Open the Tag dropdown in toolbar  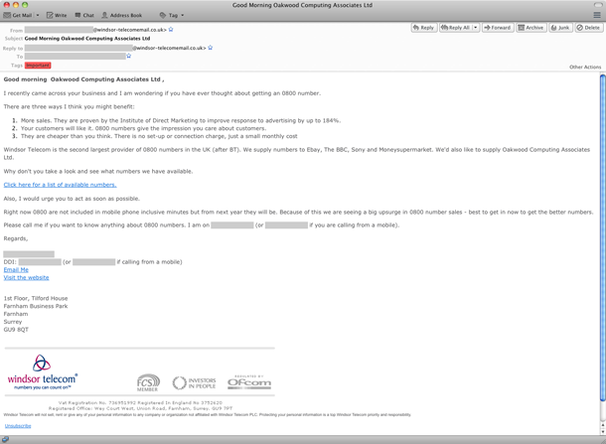[172, 15]
